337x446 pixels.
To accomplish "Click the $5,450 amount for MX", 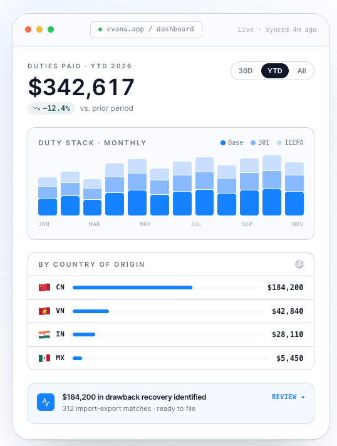I will pyautogui.click(x=290, y=358).
